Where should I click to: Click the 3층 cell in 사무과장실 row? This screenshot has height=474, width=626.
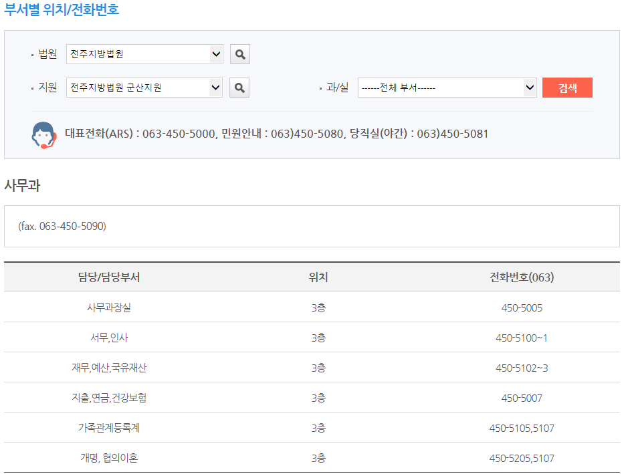(x=318, y=308)
